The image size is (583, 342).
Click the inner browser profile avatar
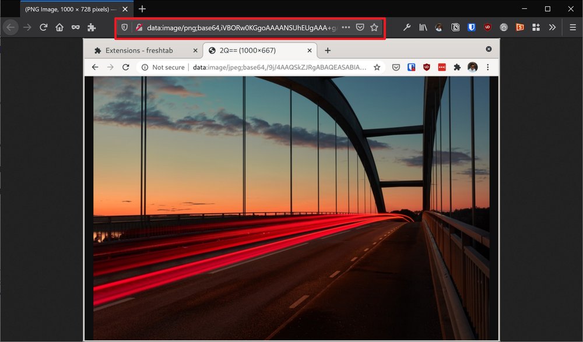pos(472,67)
